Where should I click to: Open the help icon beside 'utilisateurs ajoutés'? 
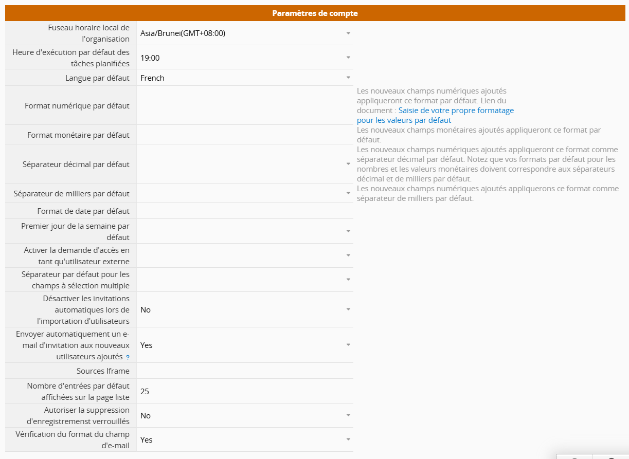pyautogui.click(x=128, y=357)
